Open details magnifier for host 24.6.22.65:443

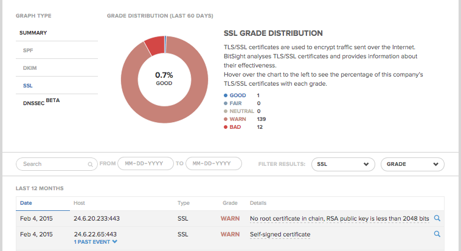[x=437, y=234]
